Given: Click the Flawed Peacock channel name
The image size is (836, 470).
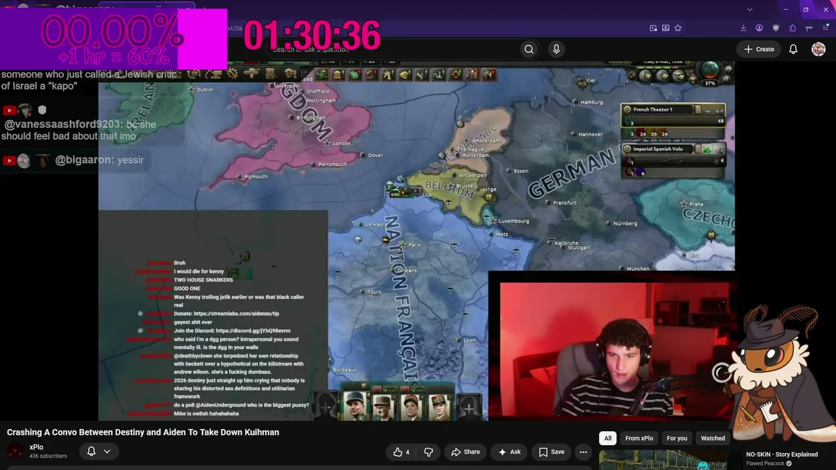Looking at the screenshot, I should 765,463.
